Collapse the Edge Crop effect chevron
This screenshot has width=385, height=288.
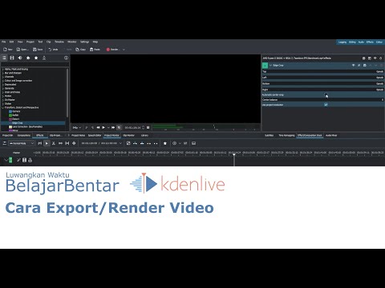[270, 66]
